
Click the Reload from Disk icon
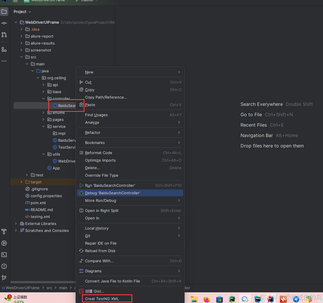(81, 251)
